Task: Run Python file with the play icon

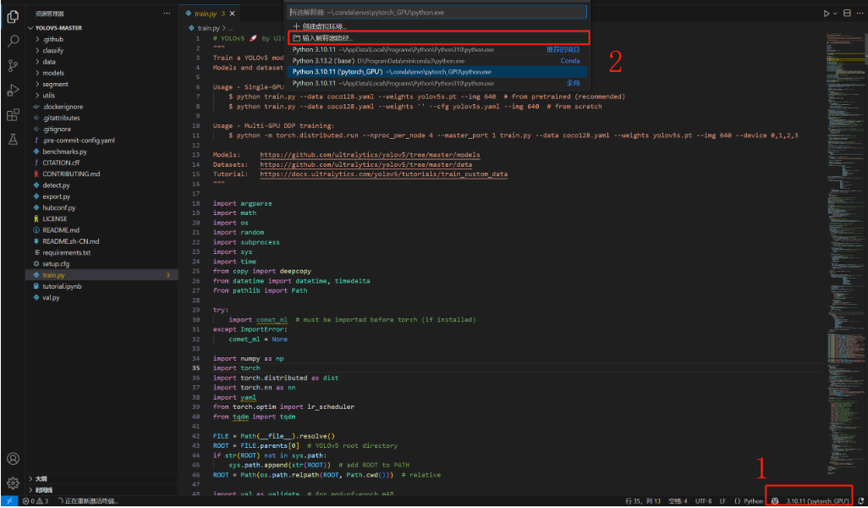Action: (x=827, y=14)
